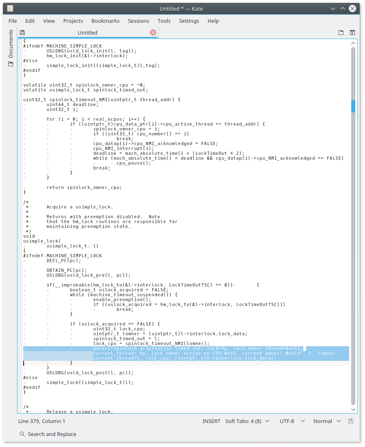Click 'boolean_t uslock_acquired = FALSE;' line
This screenshot has width=365, height=447.
(x=119, y=290)
